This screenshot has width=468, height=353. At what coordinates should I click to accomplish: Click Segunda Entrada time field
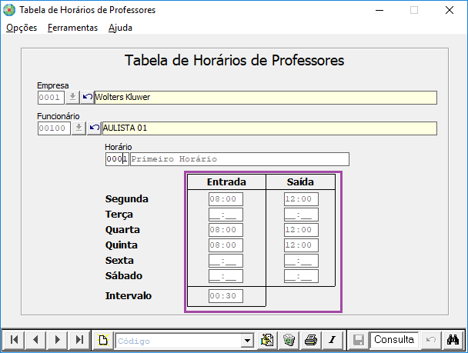226,199
